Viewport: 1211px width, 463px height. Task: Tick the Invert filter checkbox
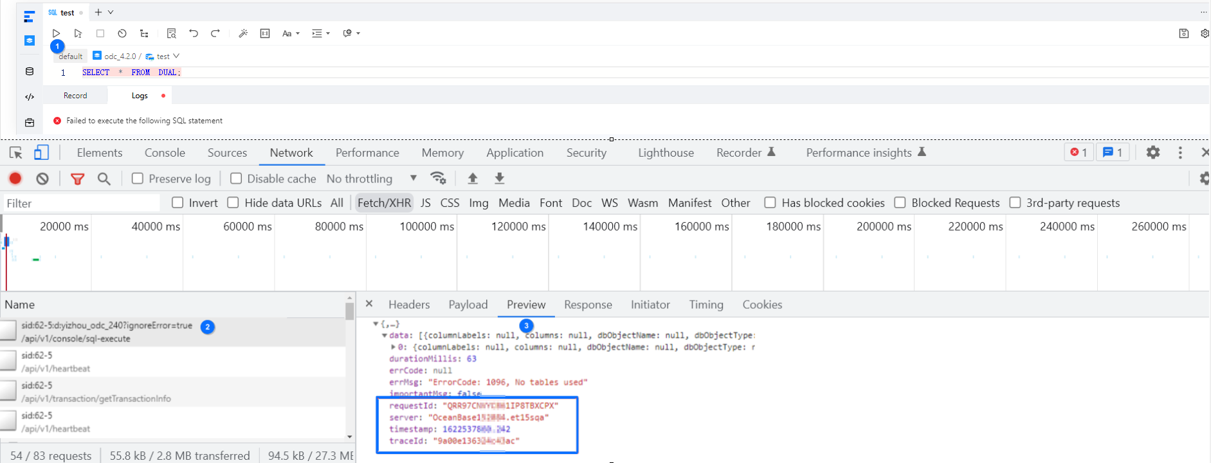click(x=178, y=203)
